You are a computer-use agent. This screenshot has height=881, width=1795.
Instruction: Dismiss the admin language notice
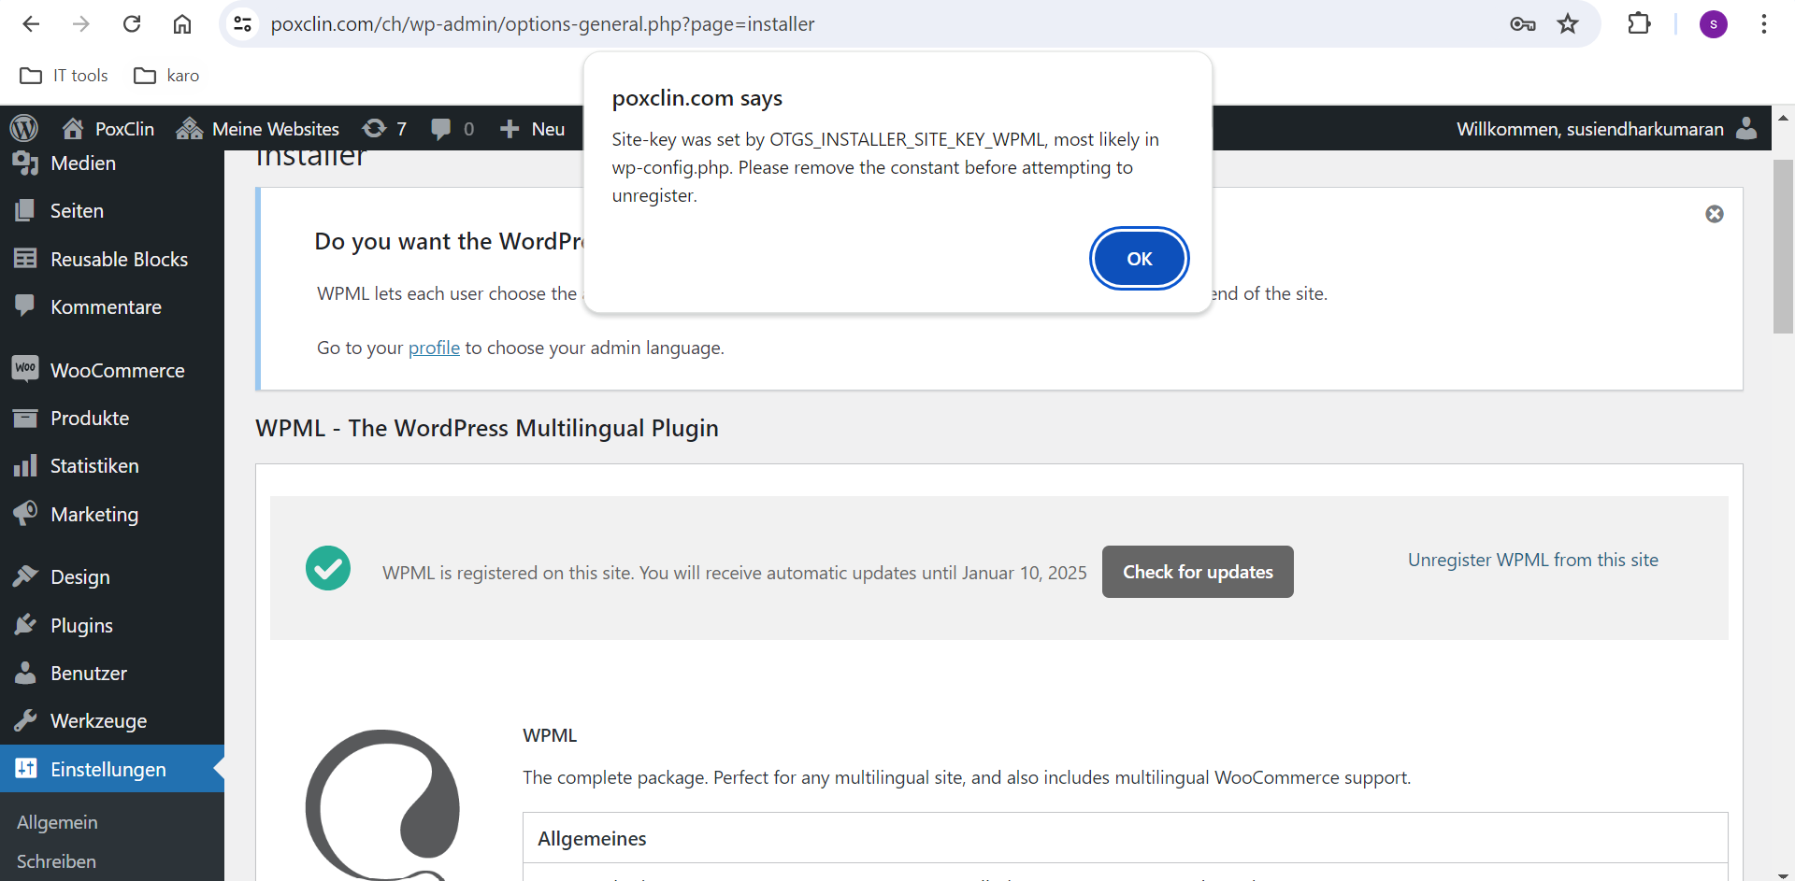point(1715,214)
